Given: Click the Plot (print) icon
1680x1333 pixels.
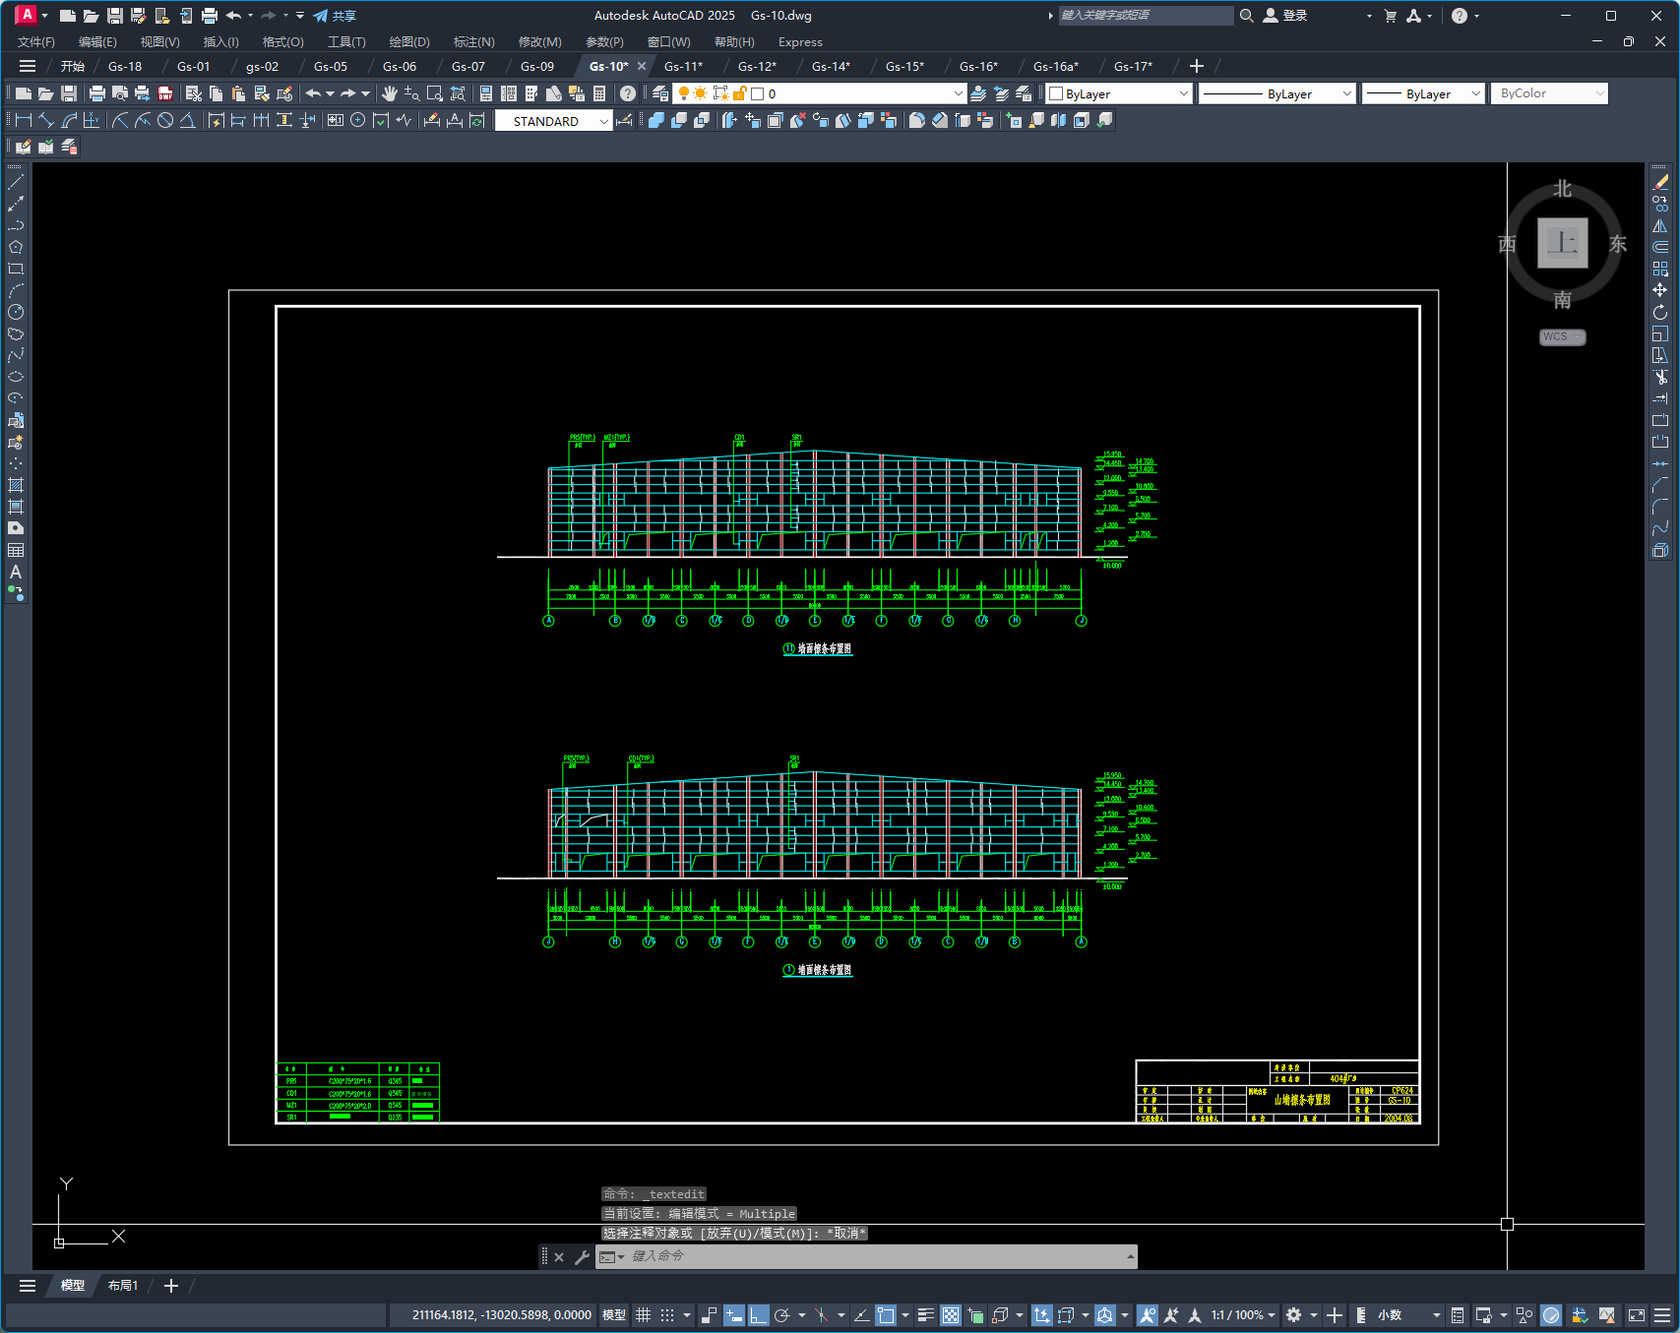Looking at the screenshot, I should pos(97,93).
